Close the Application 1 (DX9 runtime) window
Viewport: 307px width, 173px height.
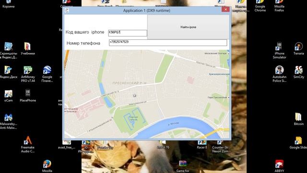coord(225,10)
